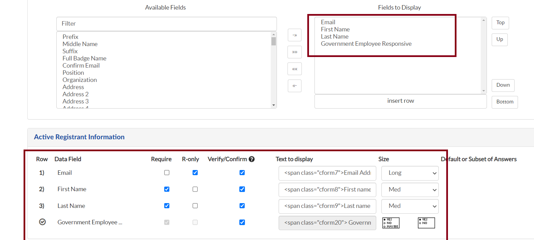The width and height of the screenshot is (534, 240).
Task: Click the Top button
Action: click(x=500, y=23)
